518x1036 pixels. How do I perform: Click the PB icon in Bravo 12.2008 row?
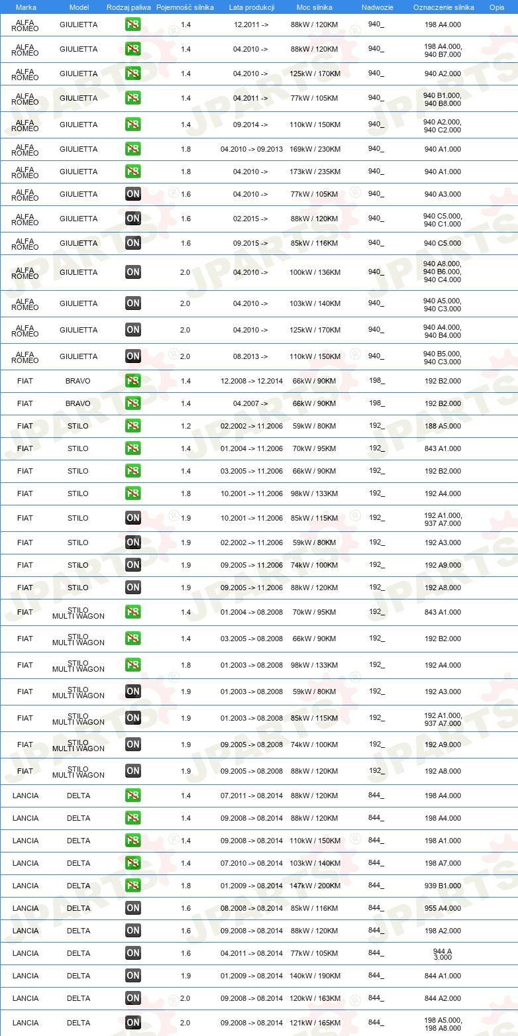click(x=133, y=381)
